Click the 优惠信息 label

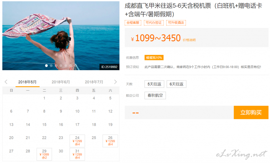pos(132,57)
